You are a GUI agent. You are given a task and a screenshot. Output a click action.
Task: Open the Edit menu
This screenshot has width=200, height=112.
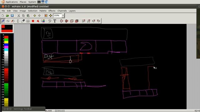[9, 11]
